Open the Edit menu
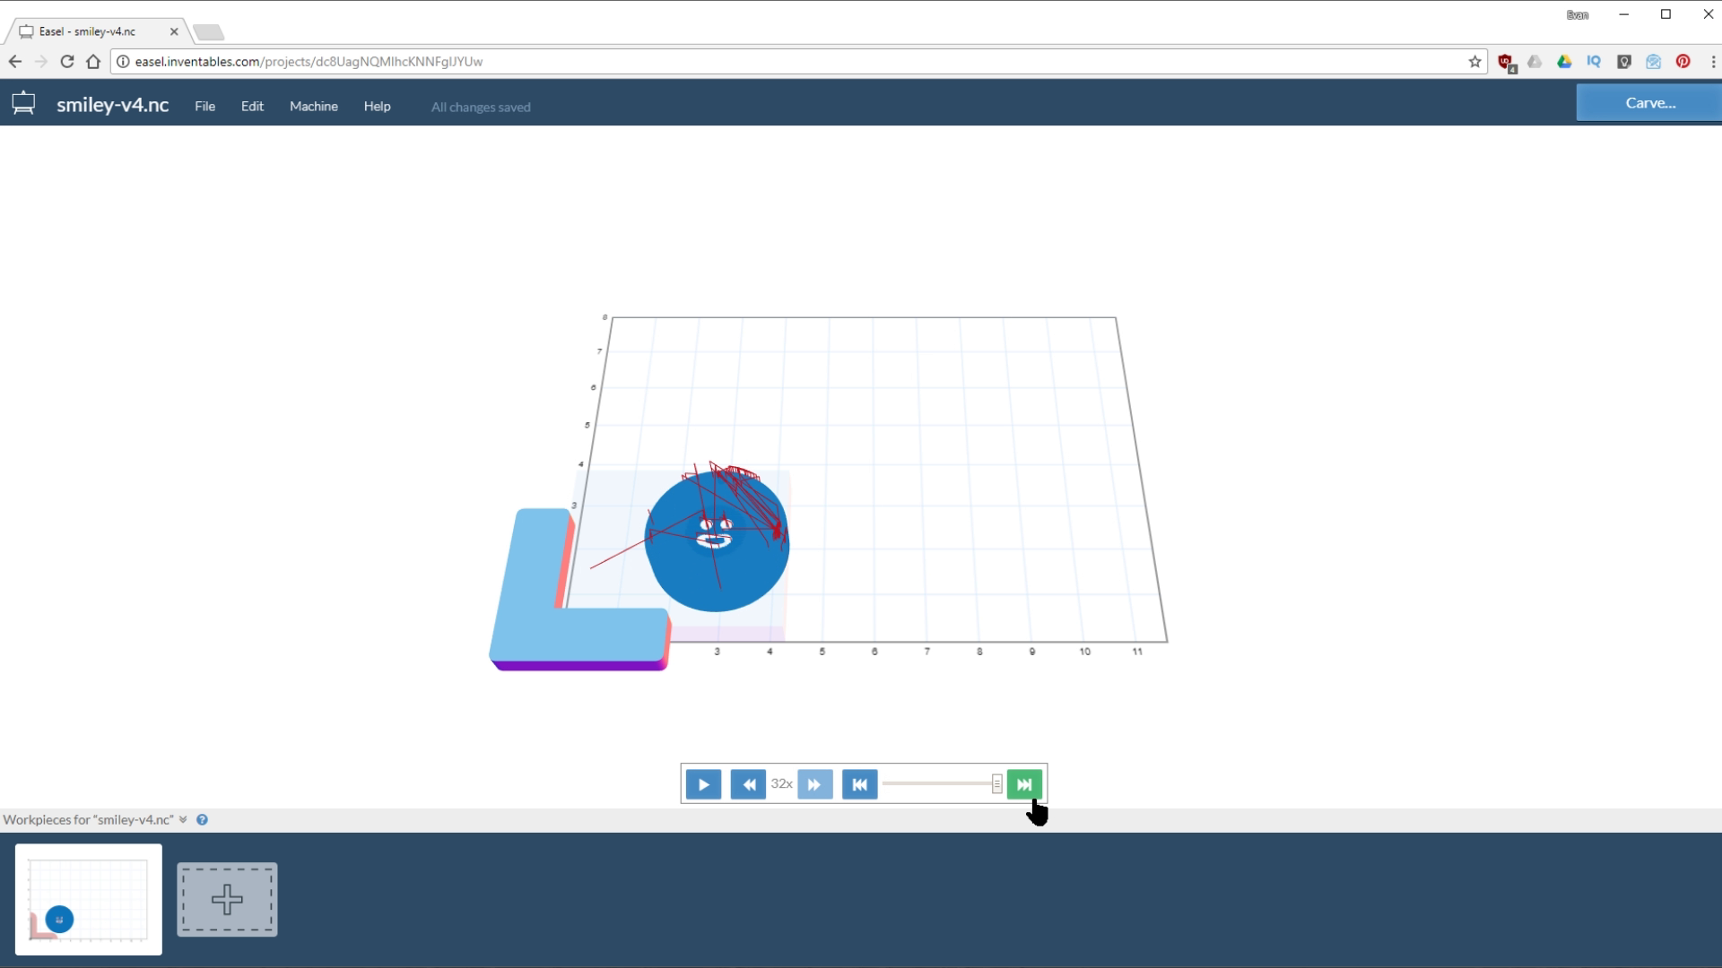Image resolution: width=1722 pixels, height=968 pixels. (x=252, y=106)
